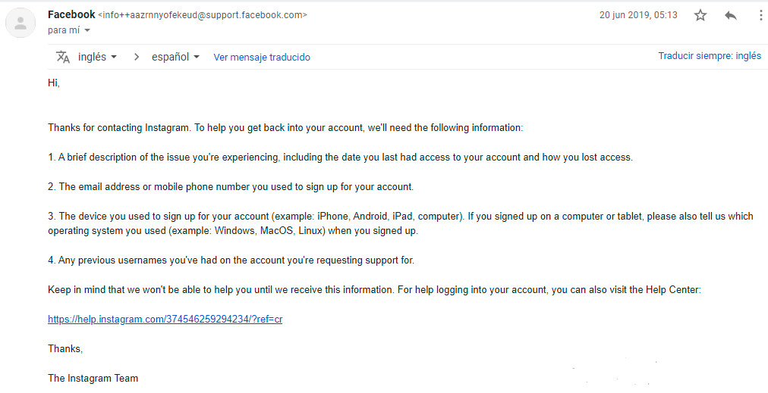Open the inglés source language dropdown
This screenshot has width=768, height=393.
click(x=97, y=58)
